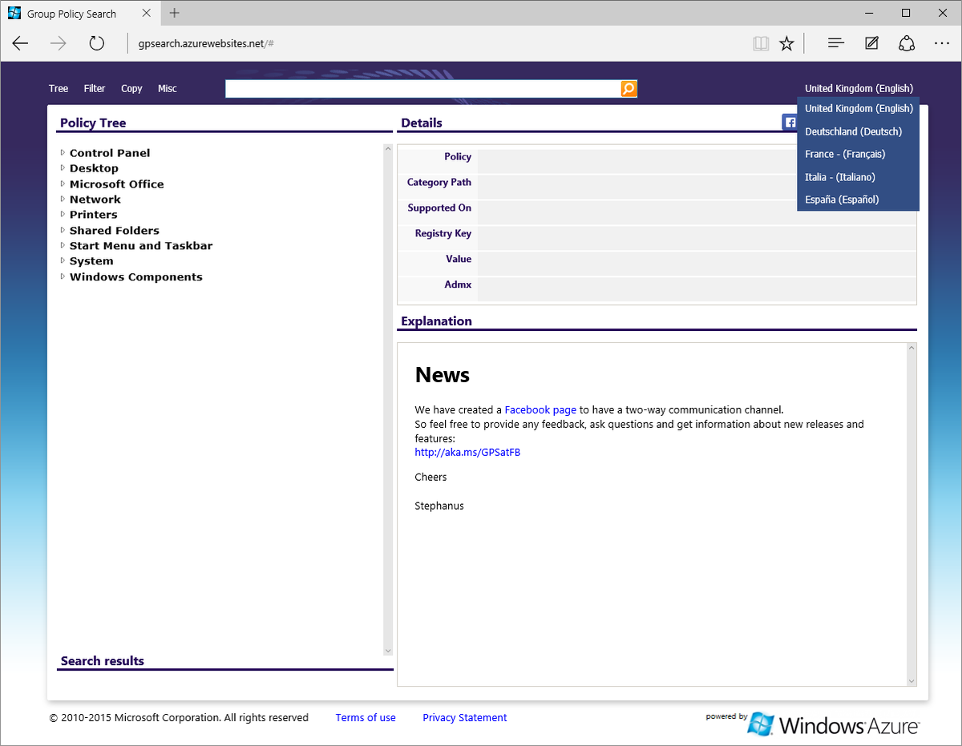Viewport: 962px width, 746px height.
Task: Open More actions ellipsis menu
Action: coord(942,43)
